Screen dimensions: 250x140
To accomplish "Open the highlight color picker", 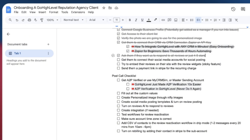I will pyautogui.click(x=155, y=20).
